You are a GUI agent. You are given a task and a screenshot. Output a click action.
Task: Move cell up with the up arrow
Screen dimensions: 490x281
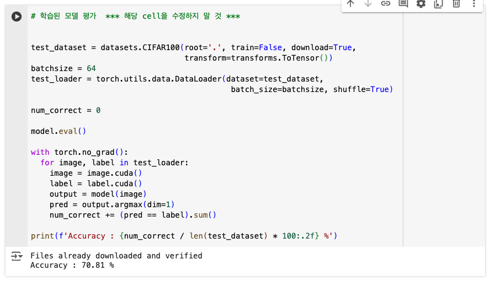(x=350, y=4)
